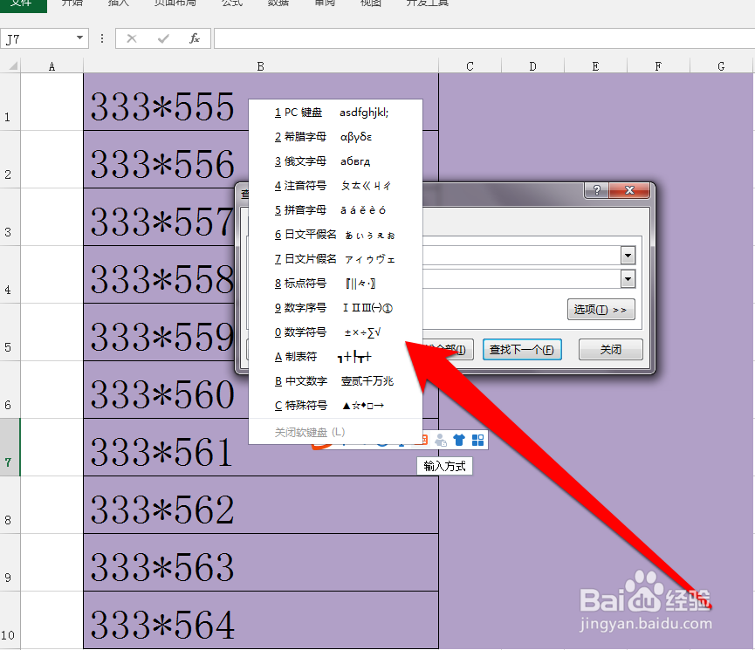This screenshot has width=755, height=650.
Task: Select column D header
Action: point(532,66)
